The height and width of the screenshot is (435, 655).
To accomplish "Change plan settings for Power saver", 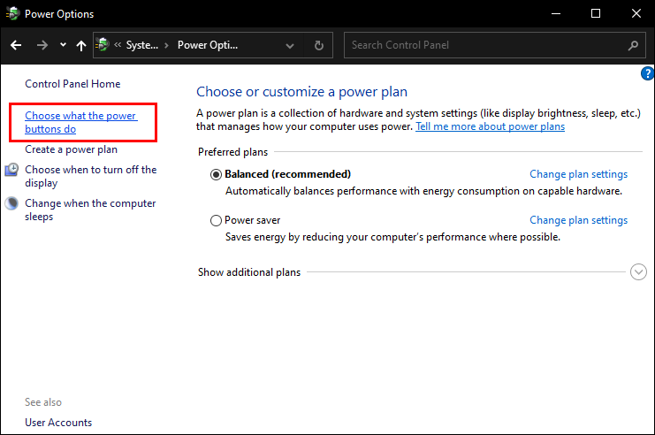I will [578, 220].
